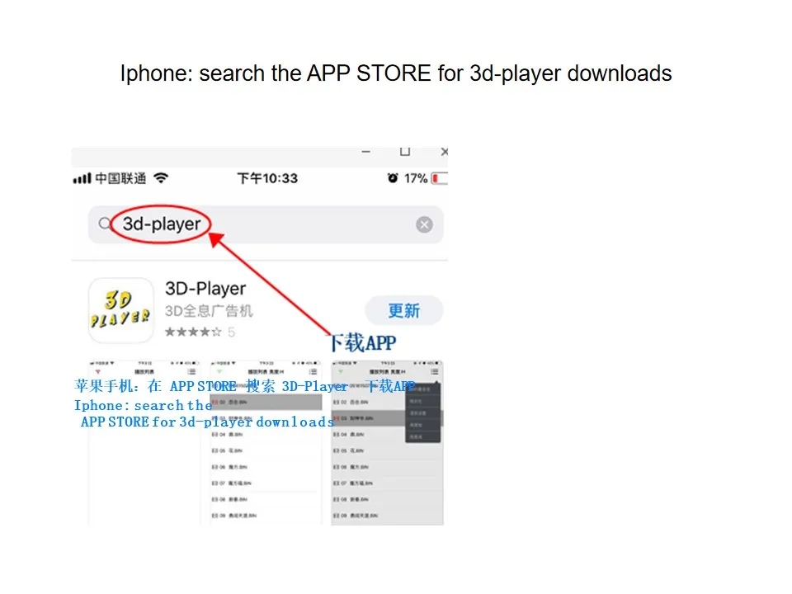Click the alarm clock status icon
The width and height of the screenshot is (792, 594).
point(393,178)
